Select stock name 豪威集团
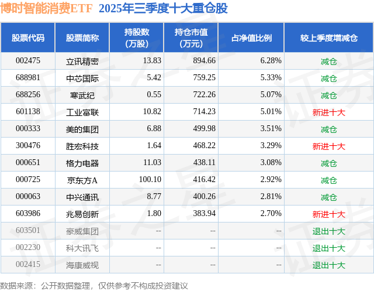The image size is (374, 291). click(x=82, y=231)
